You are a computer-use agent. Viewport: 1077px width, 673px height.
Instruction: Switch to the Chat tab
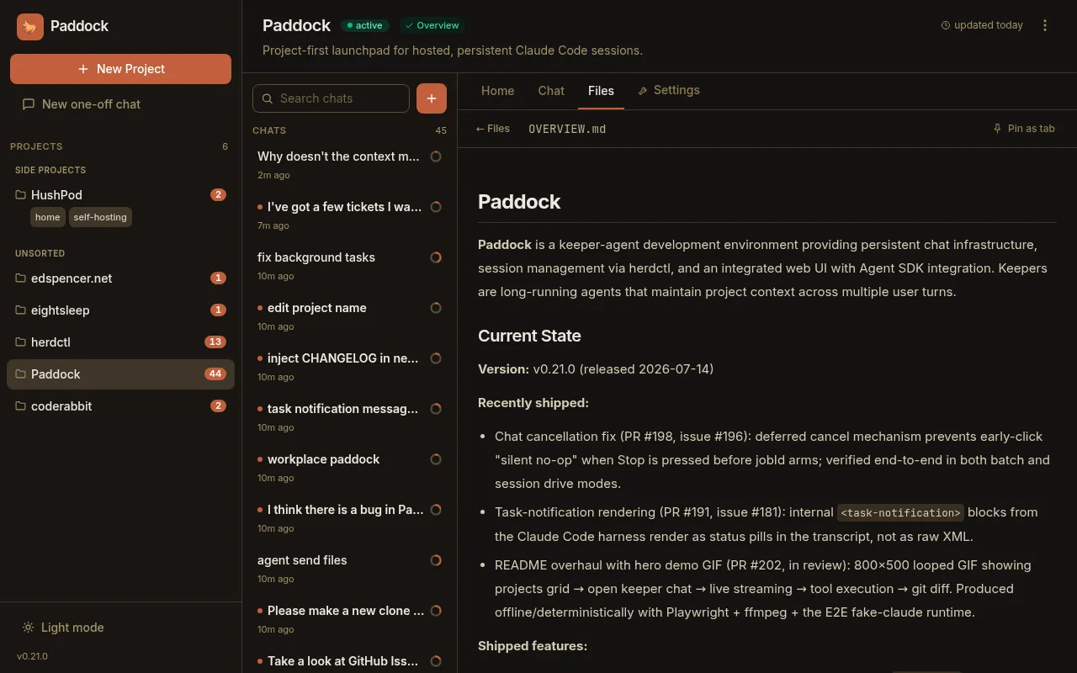coord(551,91)
